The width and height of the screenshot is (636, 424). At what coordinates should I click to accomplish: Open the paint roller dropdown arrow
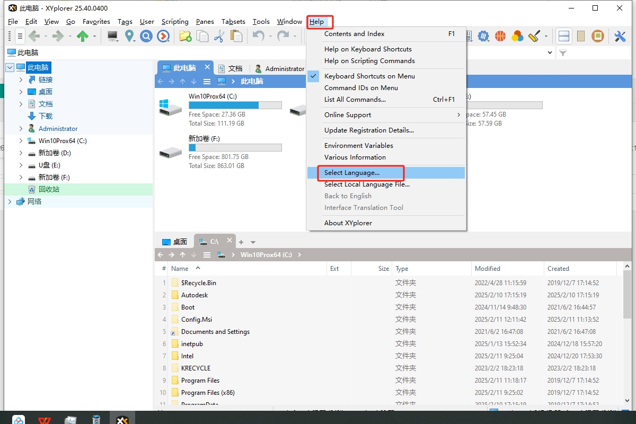pos(546,36)
